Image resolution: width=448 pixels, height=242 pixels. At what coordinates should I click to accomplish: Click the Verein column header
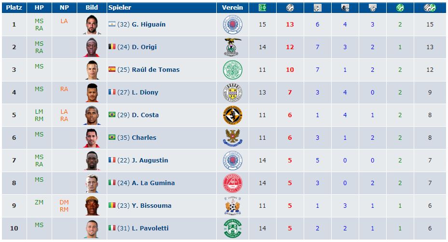pyautogui.click(x=233, y=8)
